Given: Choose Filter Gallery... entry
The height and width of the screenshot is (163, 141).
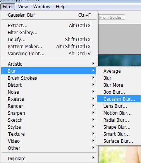Looking at the screenshot, I should click(49, 33).
